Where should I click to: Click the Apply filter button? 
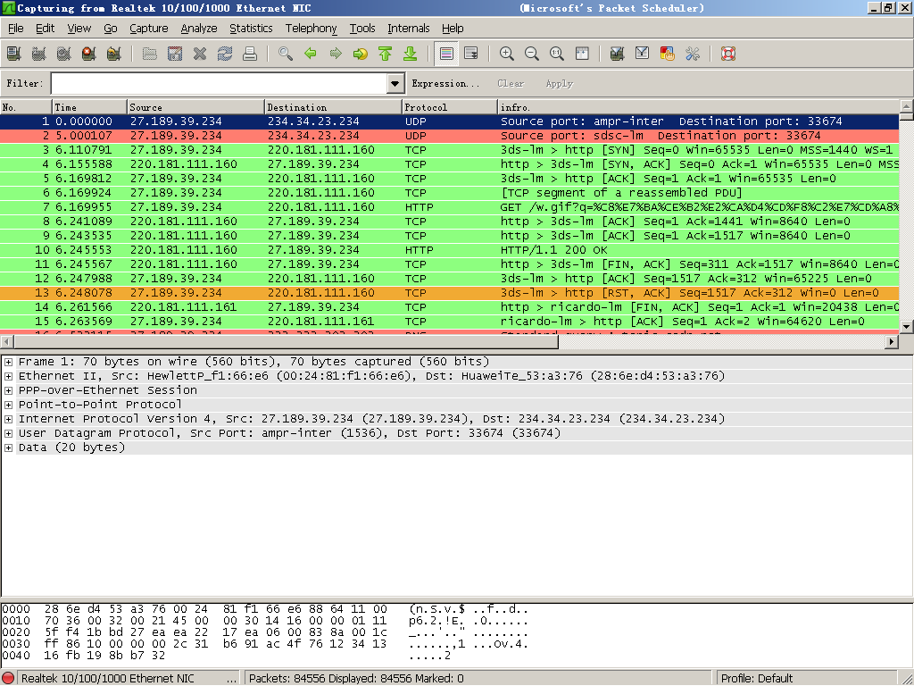click(560, 83)
